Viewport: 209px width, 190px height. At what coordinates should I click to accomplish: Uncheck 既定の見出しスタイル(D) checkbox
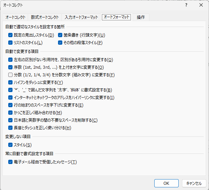[10, 35]
